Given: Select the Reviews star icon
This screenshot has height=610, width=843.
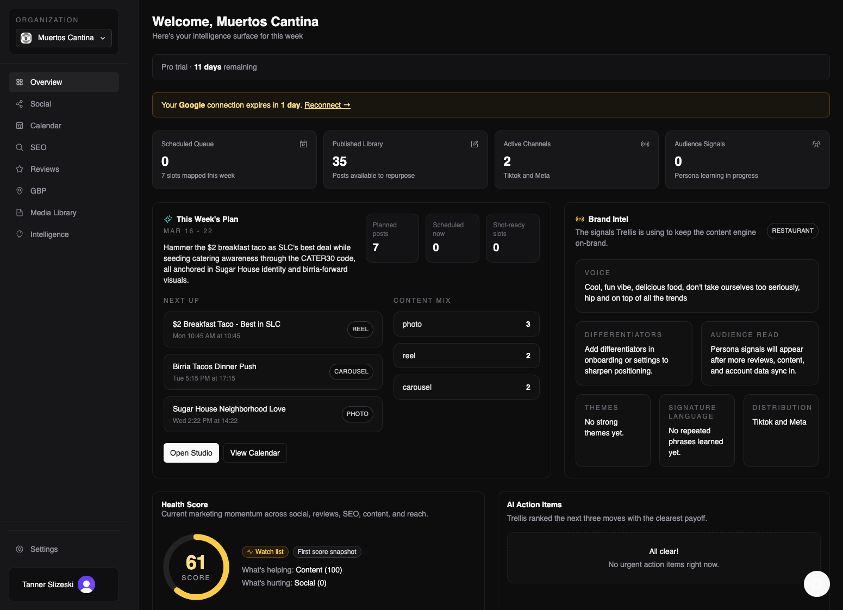Looking at the screenshot, I should pos(20,169).
